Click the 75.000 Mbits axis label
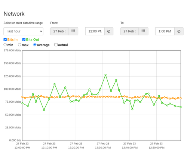This screenshot has height=150, width=187. tap(13, 102)
